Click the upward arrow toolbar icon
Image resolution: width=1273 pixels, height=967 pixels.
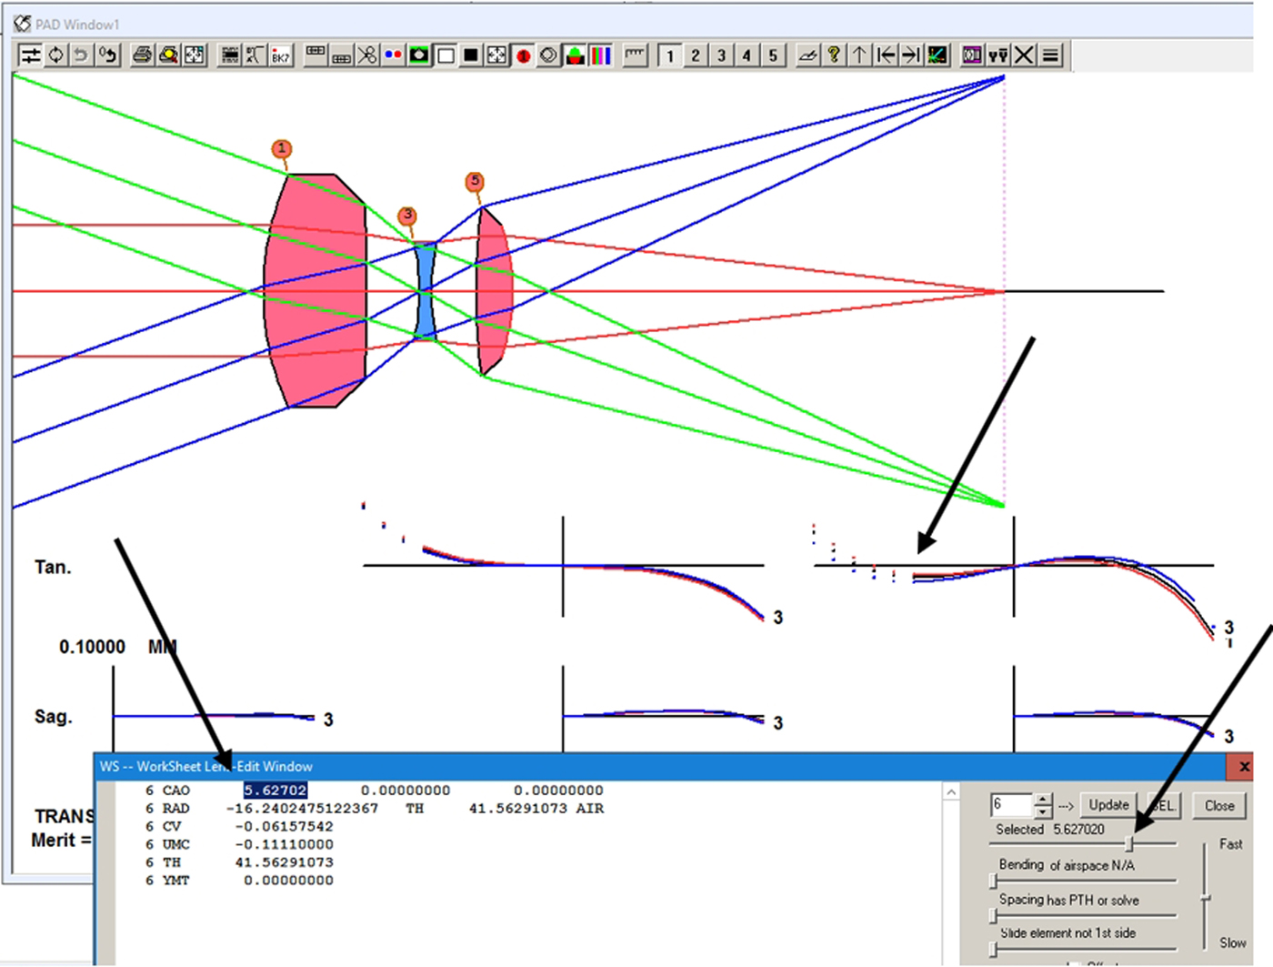tap(859, 55)
